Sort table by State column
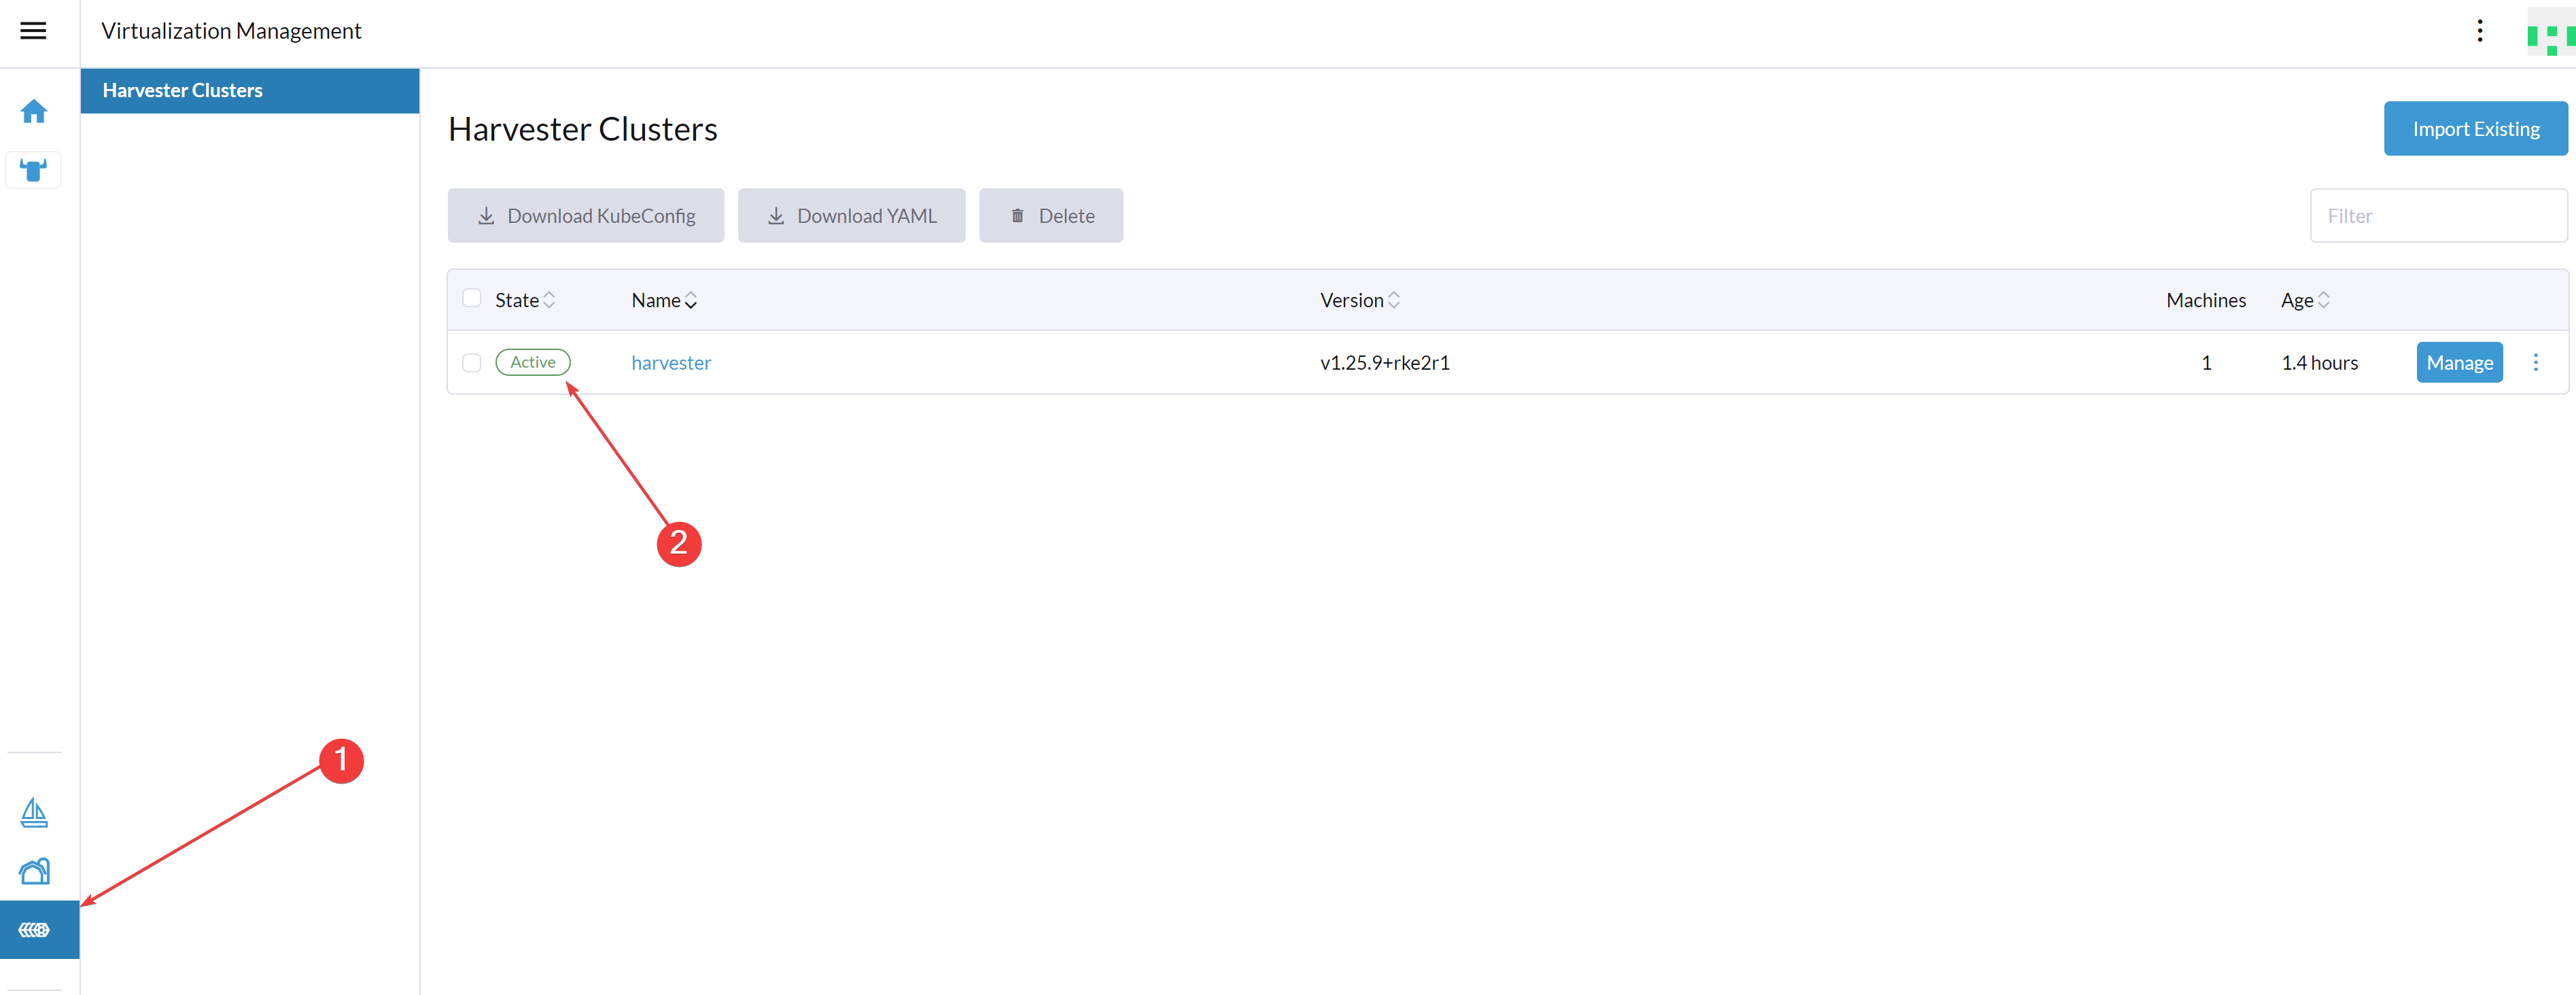 [525, 300]
